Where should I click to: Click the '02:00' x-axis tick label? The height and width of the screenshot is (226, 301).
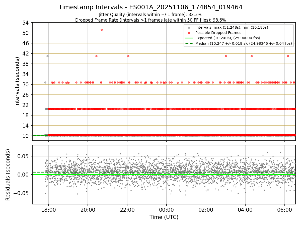coord(206,209)
